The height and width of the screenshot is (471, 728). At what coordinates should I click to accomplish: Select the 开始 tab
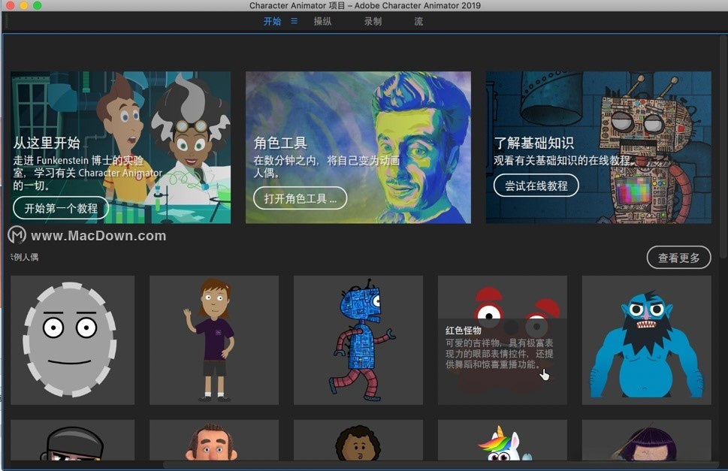pos(271,22)
